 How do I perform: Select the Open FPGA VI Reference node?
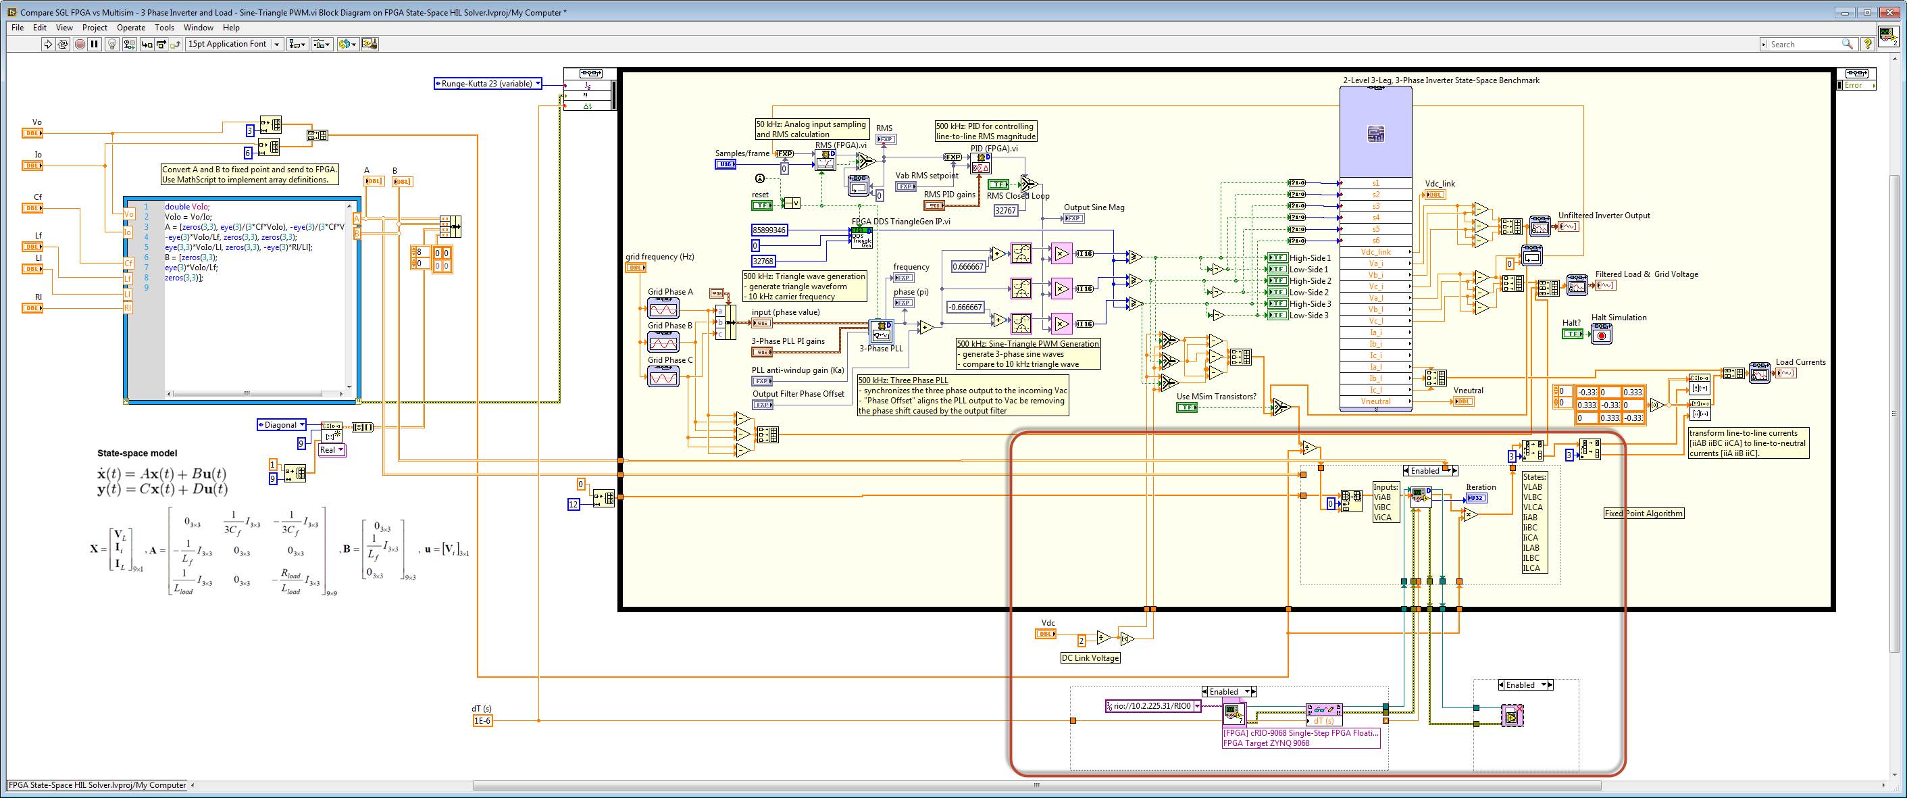click(1234, 714)
